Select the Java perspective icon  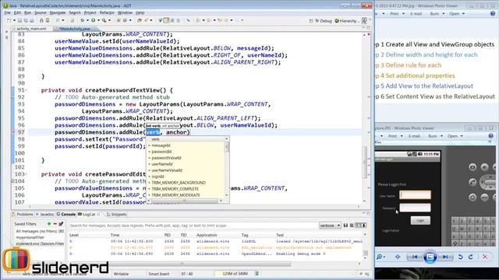click(x=364, y=21)
